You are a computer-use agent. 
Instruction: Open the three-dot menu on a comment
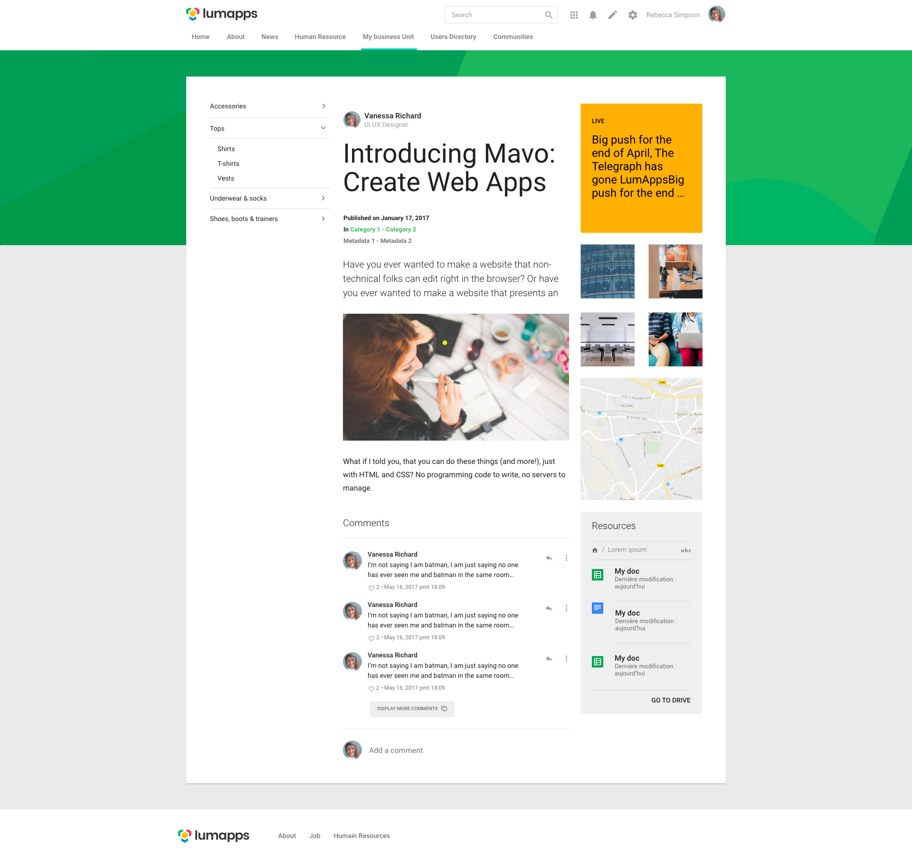pos(566,558)
